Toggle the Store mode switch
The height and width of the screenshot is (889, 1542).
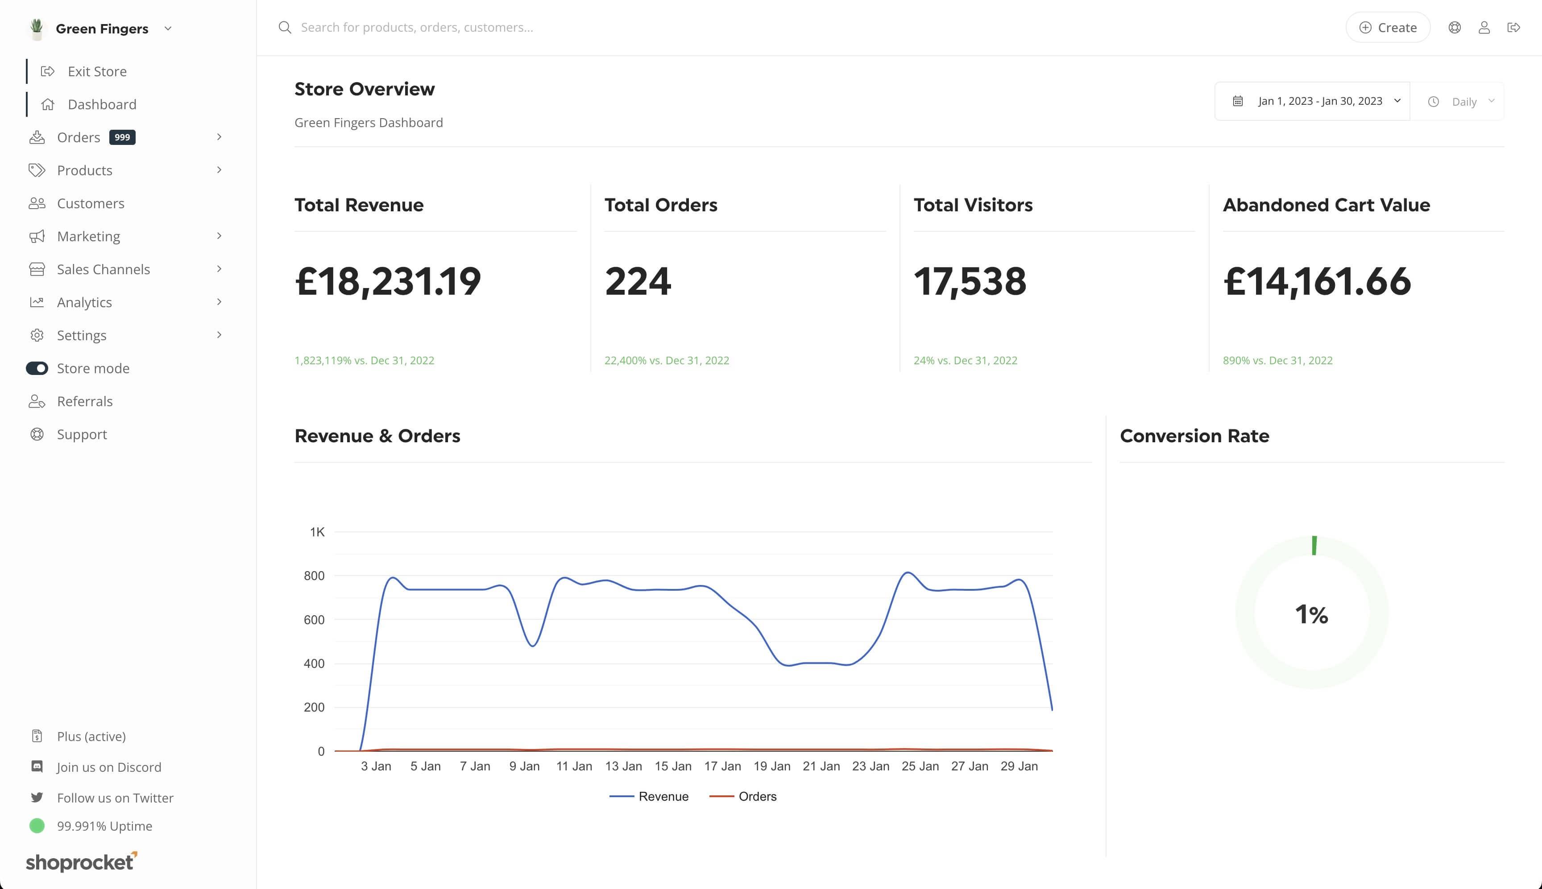click(x=37, y=368)
